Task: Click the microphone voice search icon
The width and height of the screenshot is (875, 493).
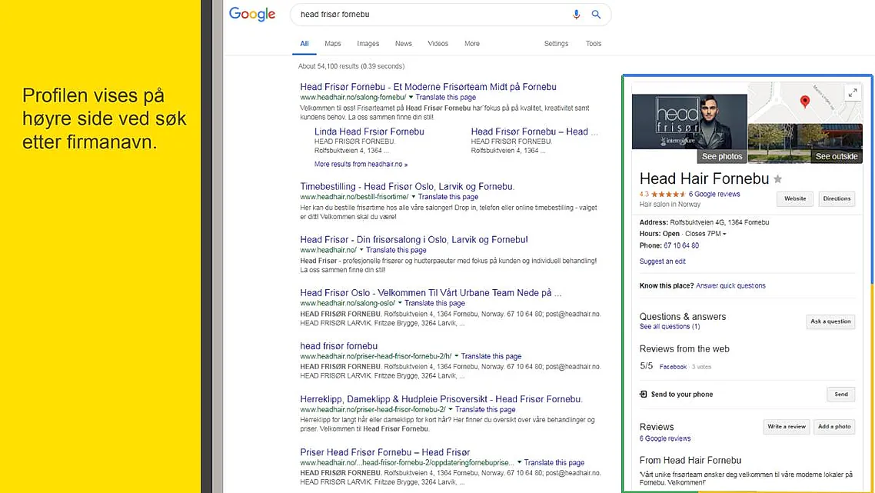Action: click(x=576, y=15)
